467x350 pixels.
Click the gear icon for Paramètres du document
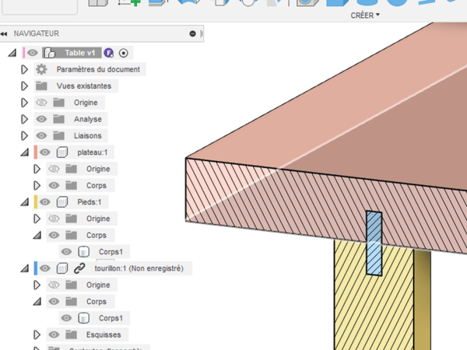click(41, 69)
